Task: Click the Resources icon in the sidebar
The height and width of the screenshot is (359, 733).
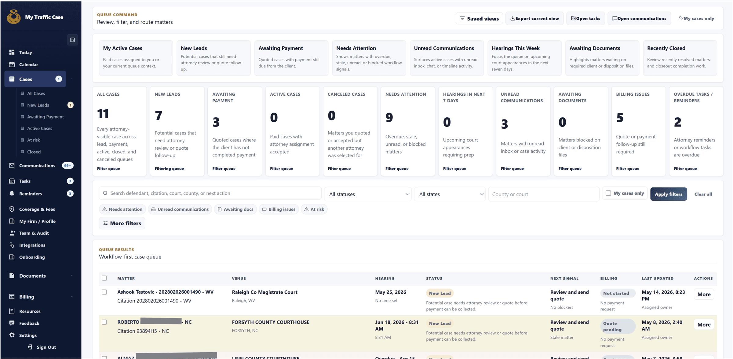Action: [12, 311]
